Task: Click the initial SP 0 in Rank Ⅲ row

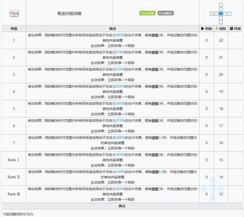Action: [x=207, y=194]
